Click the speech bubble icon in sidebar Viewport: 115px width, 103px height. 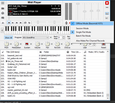point(3,18)
